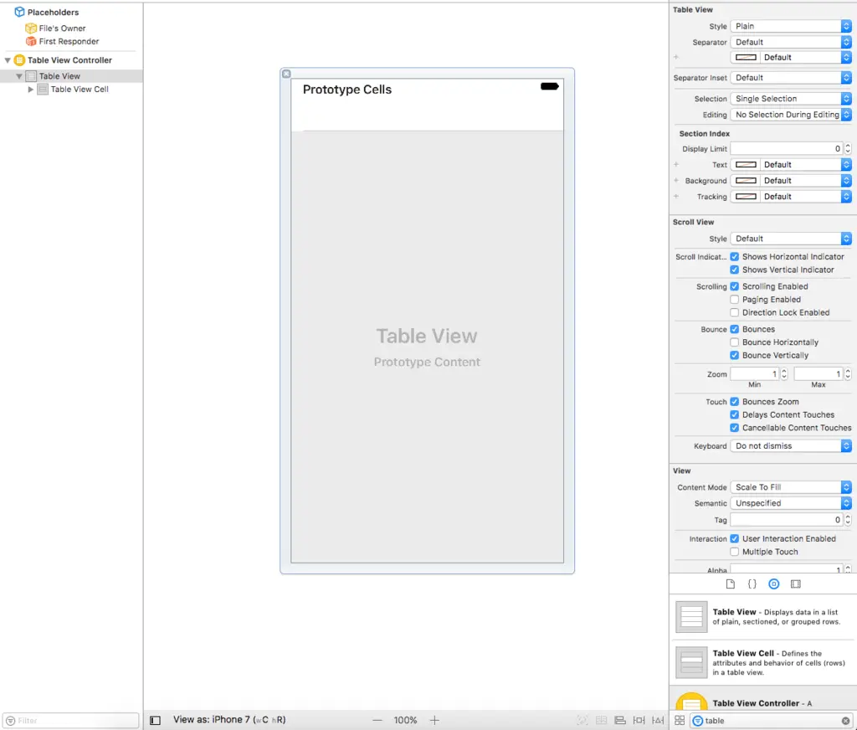The height and width of the screenshot is (730, 857).
Task: Expand the Table View Cell tree item
Action: point(32,90)
